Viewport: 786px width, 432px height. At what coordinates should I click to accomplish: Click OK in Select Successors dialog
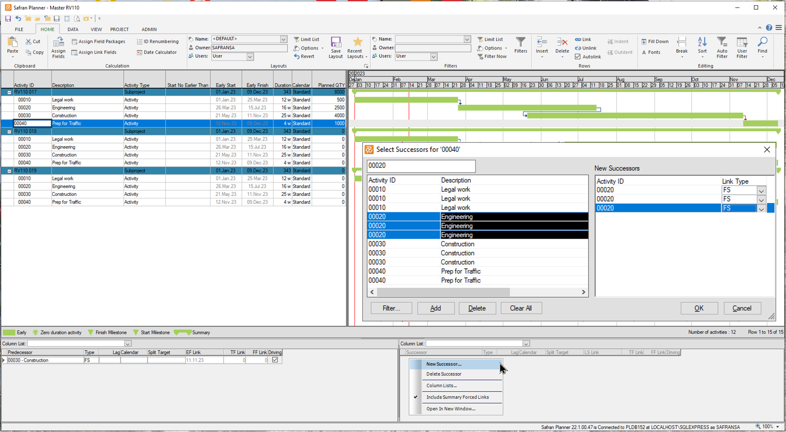pos(699,308)
